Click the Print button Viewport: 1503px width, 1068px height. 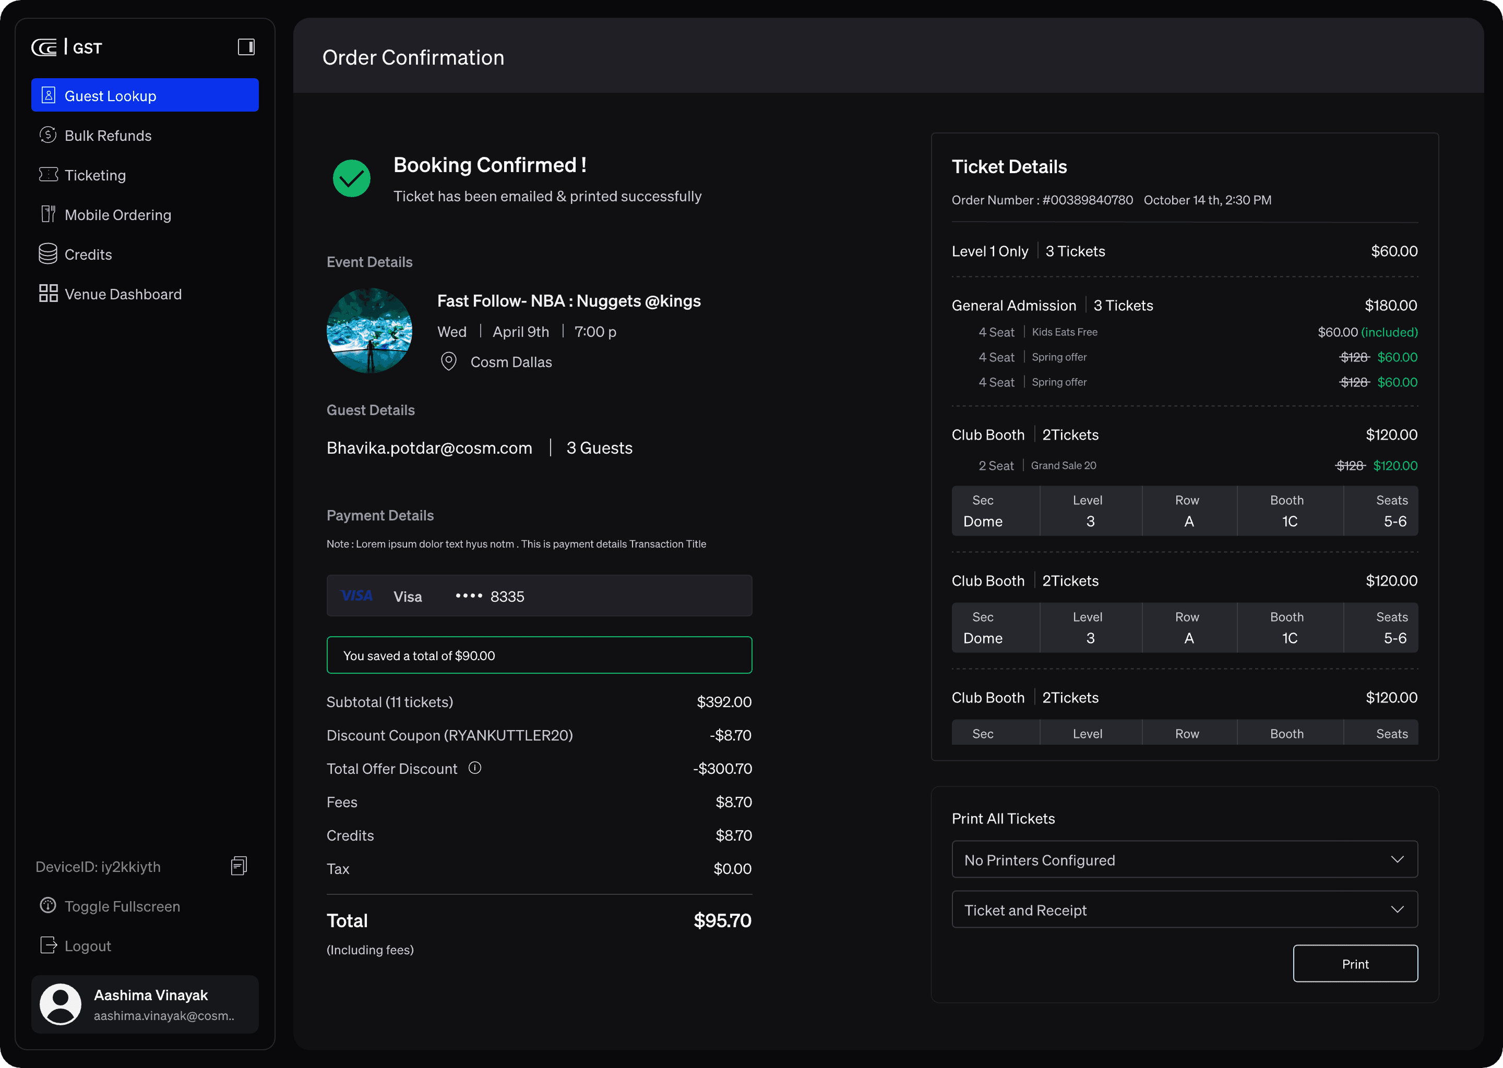pos(1355,963)
